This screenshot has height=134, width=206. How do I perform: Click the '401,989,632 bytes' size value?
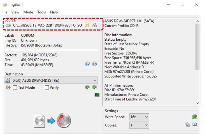[x=35, y=60]
